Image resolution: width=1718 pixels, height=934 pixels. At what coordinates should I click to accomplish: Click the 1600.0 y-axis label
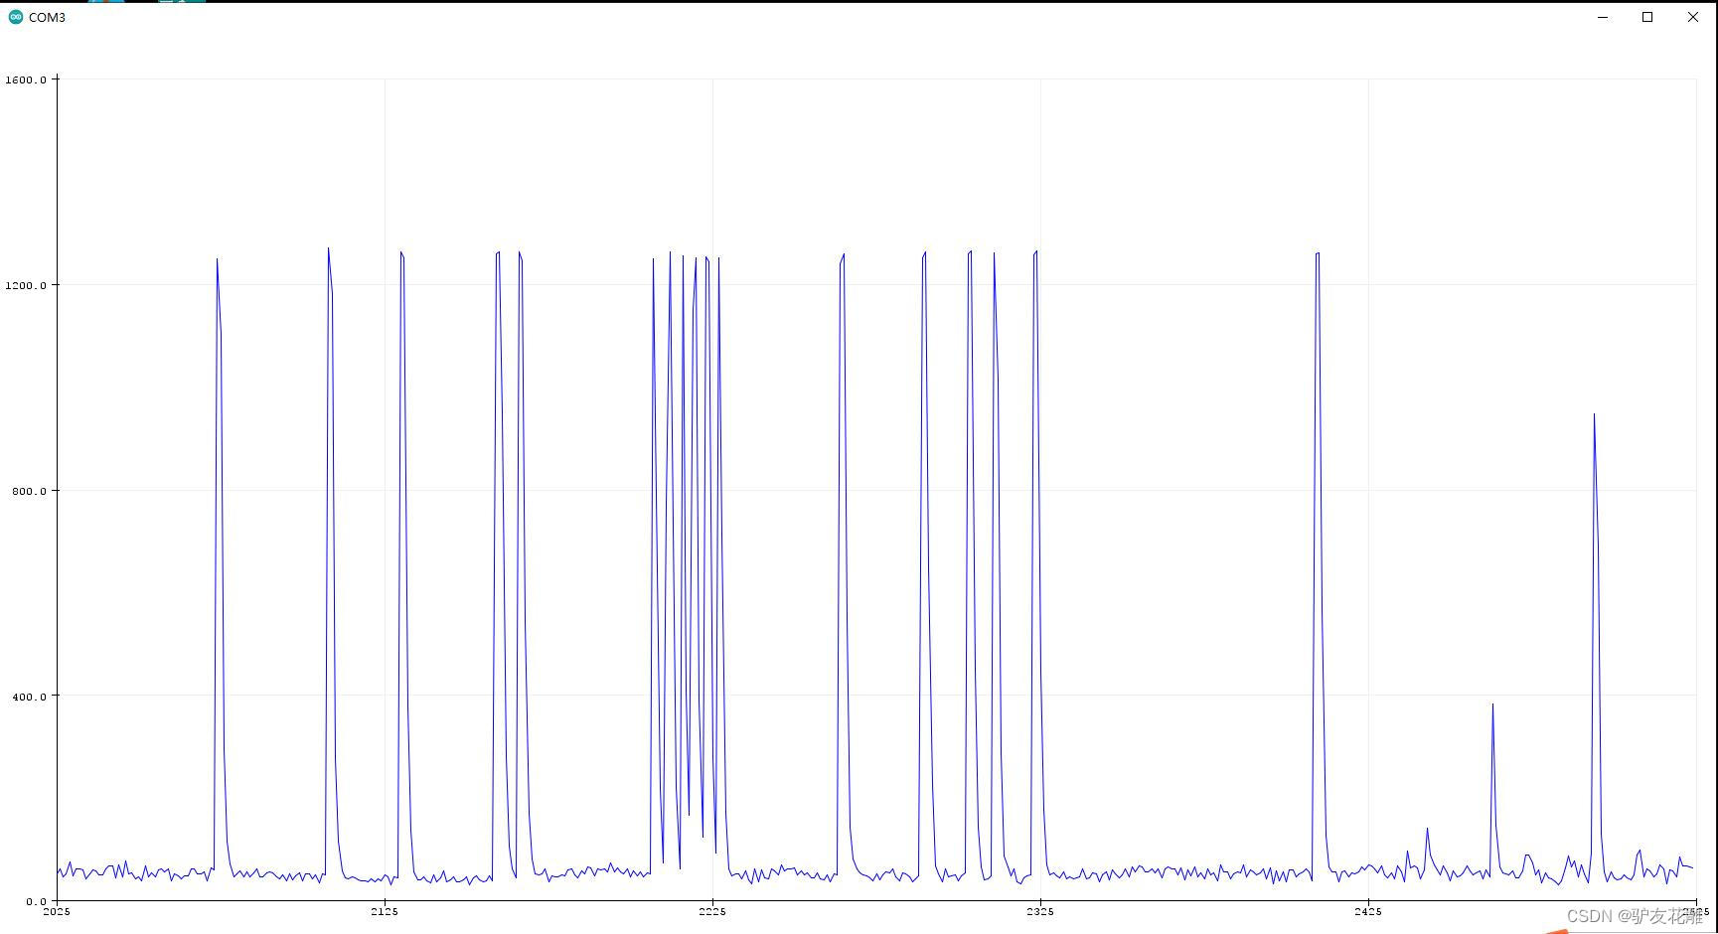(26, 79)
